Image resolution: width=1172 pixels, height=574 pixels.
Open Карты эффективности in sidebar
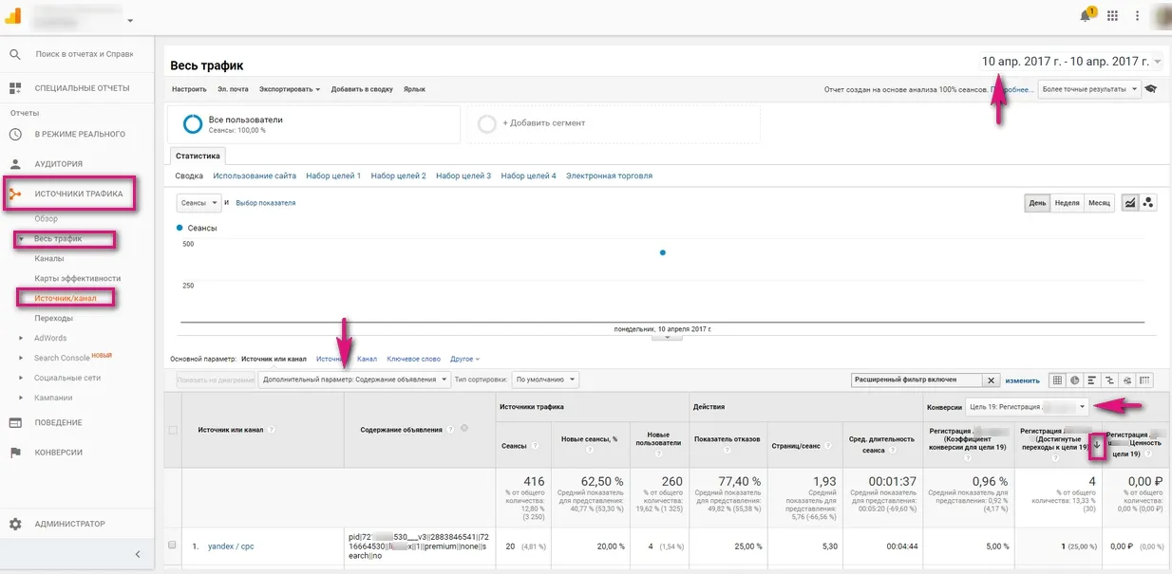pos(77,278)
